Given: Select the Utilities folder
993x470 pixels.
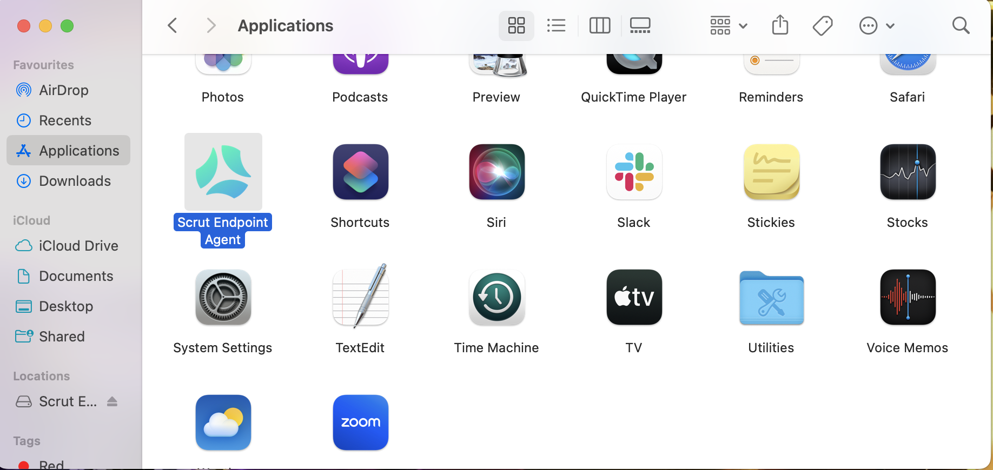Looking at the screenshot, I should [771, 297].
